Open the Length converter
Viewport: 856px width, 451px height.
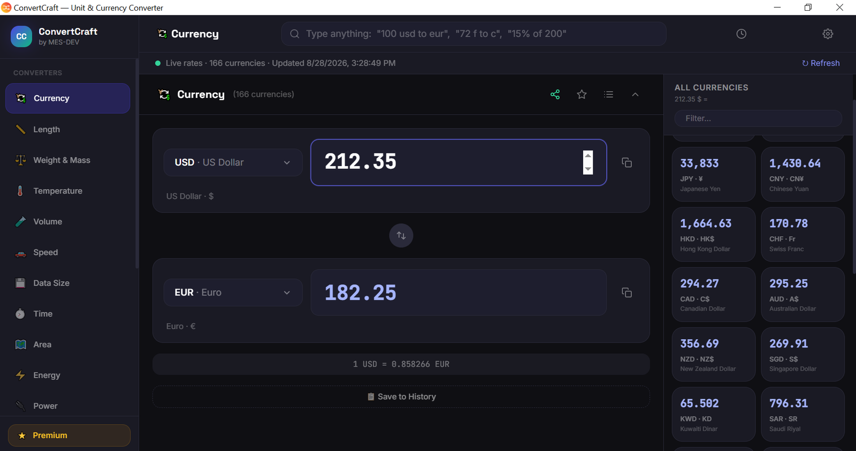click(68, 129)
